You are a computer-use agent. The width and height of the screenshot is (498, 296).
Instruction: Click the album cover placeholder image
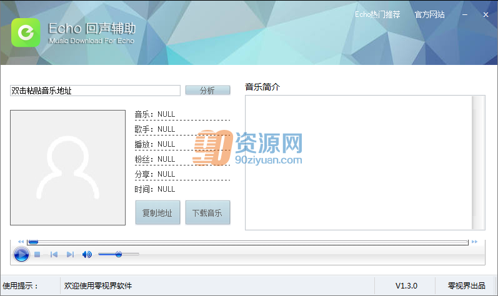(x=67, y=167)
